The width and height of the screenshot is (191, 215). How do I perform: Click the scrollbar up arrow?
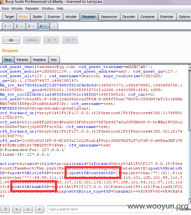[190, 67]
